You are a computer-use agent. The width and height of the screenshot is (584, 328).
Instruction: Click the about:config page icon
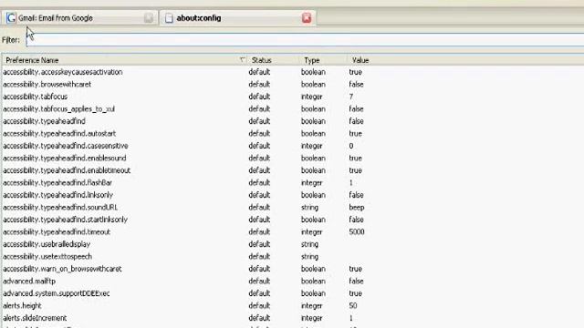coord(169,18)
